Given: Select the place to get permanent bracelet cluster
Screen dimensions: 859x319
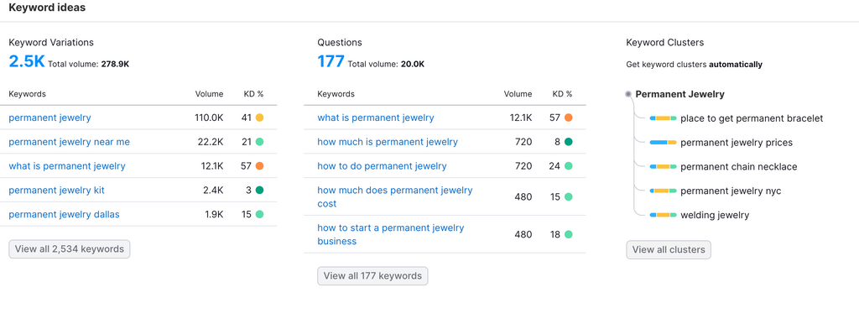Looking at the screenshot, I should (x=752, y=118).
